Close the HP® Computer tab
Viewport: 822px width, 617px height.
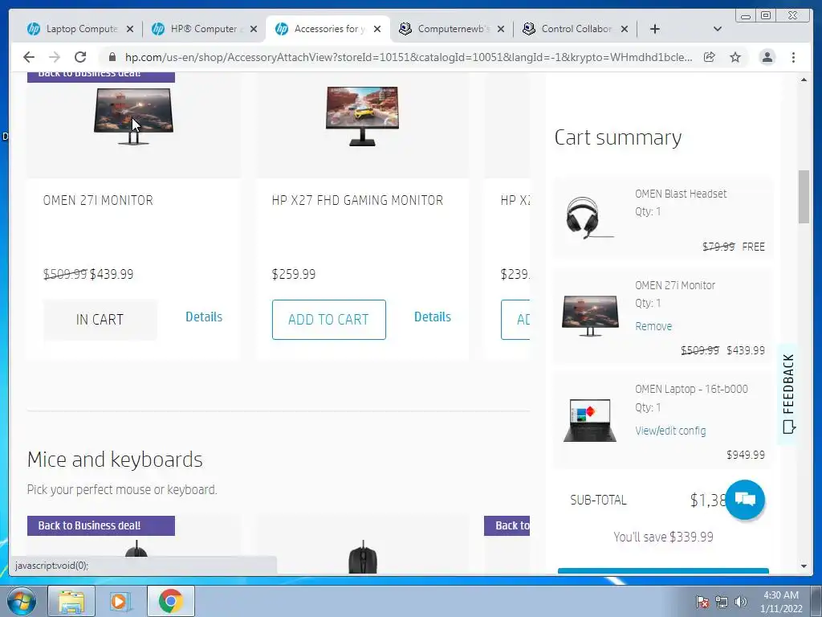[x=254, y=29]
